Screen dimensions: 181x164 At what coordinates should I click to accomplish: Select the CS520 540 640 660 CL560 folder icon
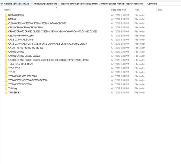[x=6, y=36]
